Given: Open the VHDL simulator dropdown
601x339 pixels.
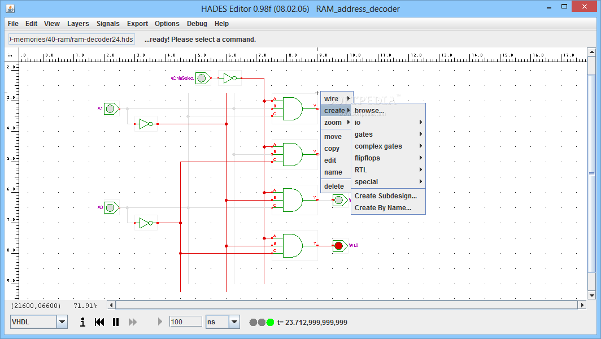Looking at the screenshot, I should tap(62, 321).
